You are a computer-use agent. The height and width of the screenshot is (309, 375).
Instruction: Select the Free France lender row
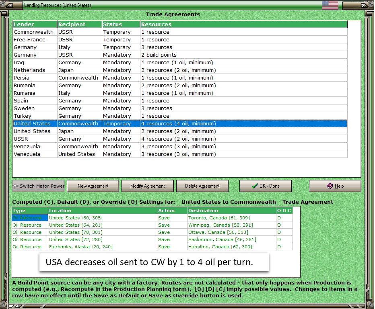[180, 40]
